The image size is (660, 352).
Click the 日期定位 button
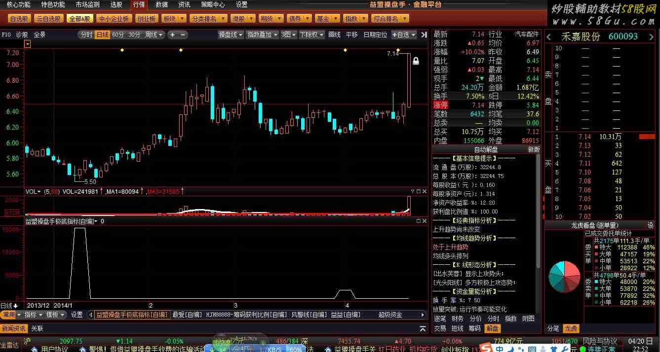[x=375, y=35]
